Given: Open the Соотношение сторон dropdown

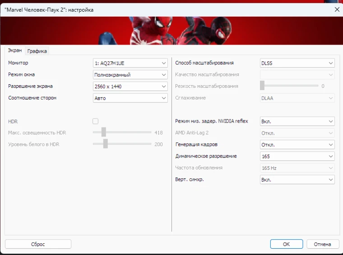Looking at the screenshot, I should [x=130, y=98].
